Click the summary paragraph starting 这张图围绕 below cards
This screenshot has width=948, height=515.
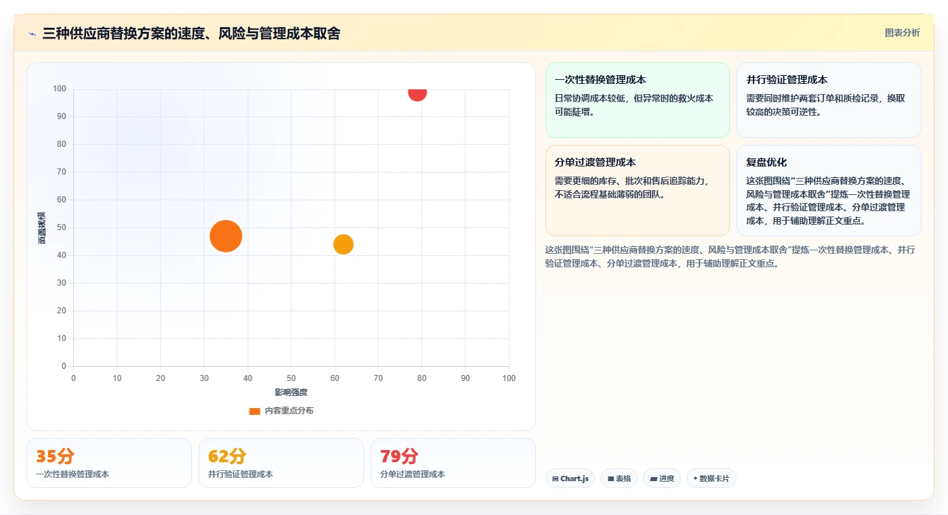pyautogui.click(x=730, y=256)
